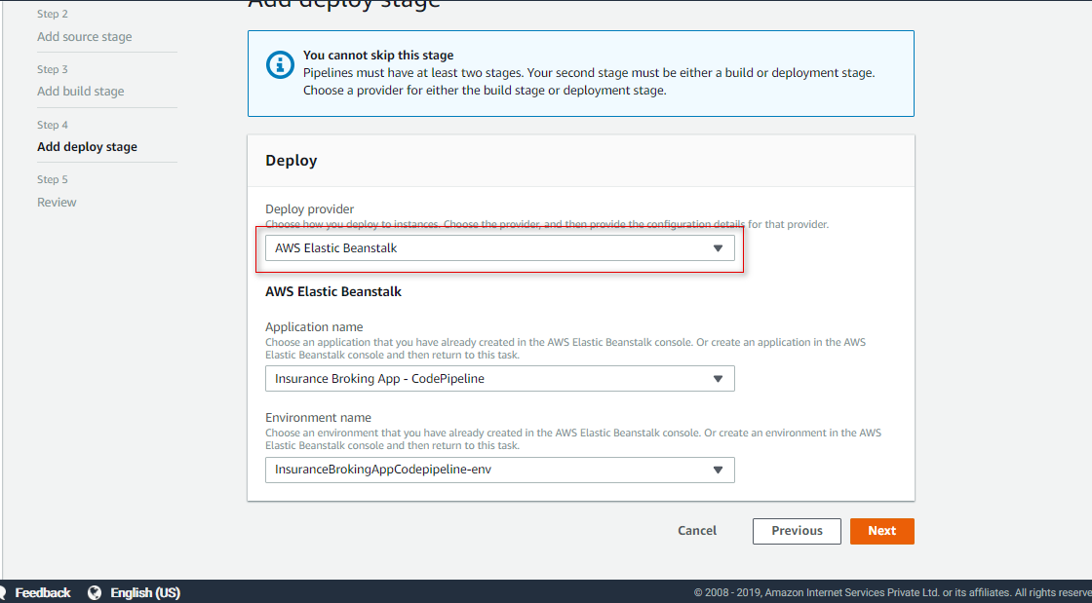Click the Environment name field label
The width and height of the screenshot is (1092, 603).
point(318,418)
